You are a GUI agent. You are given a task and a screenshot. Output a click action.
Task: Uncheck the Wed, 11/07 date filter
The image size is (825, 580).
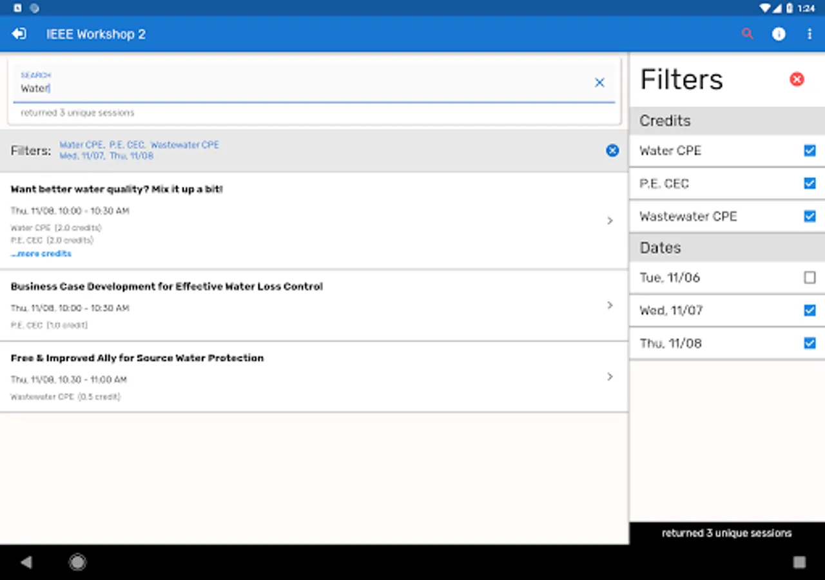810,311
